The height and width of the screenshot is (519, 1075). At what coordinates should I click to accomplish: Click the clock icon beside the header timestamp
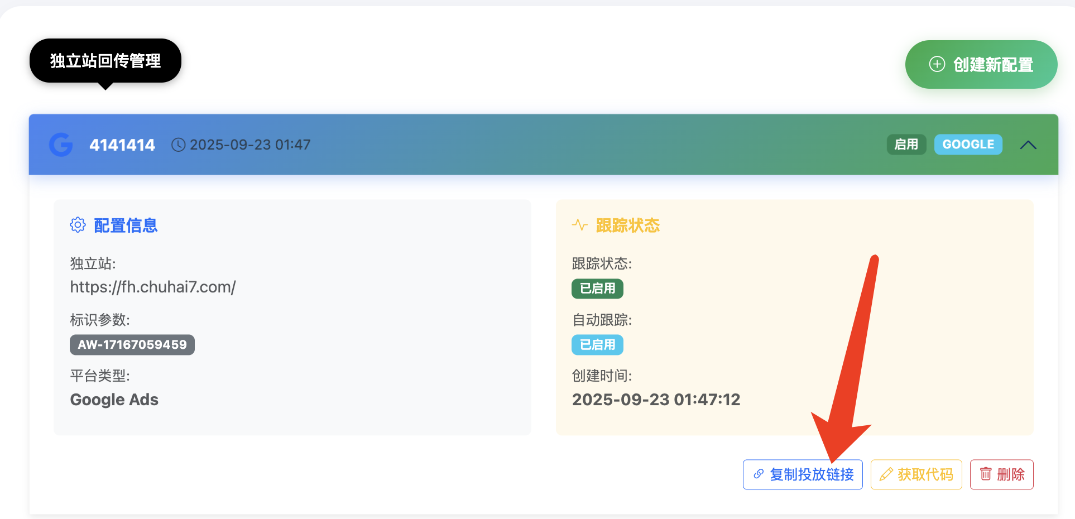(178, 145)
